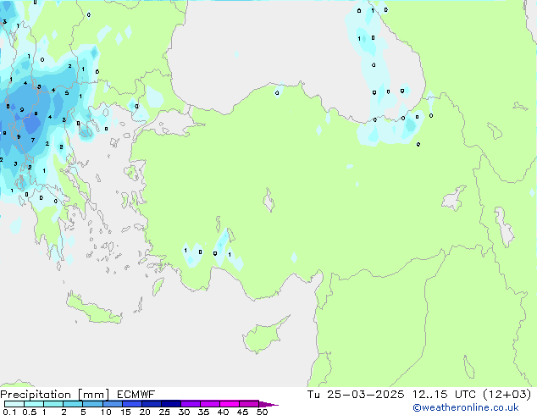
Task: Click legend swatch between 0.1 and 0.5
Action: coord(14,404)
